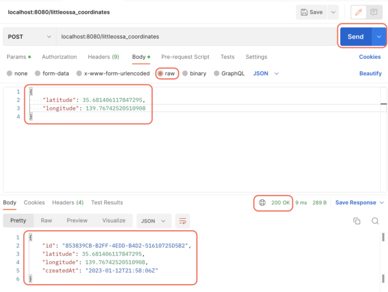
Task: Expand the Send options arrow
Action: tap(379, 36)
